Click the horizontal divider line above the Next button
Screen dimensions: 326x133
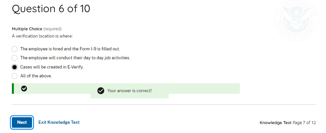click(164, 105)
